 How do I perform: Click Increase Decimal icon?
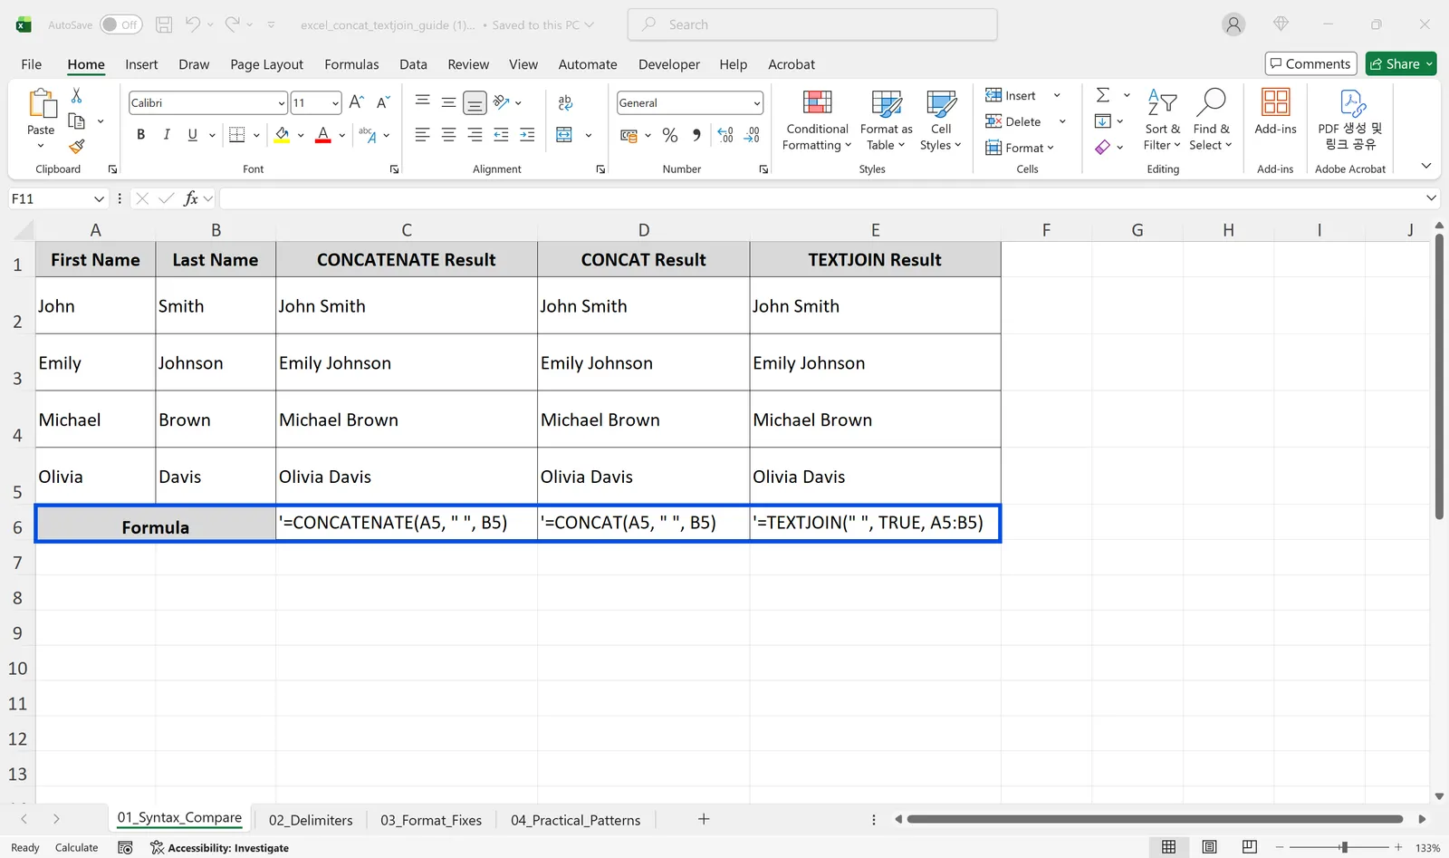pos(725,135)
